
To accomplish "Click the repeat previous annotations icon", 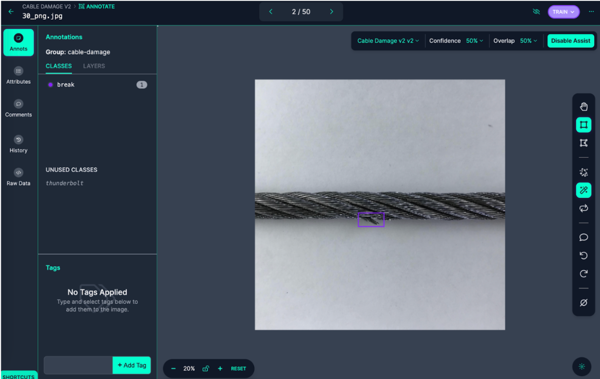I will coord(583,208).
